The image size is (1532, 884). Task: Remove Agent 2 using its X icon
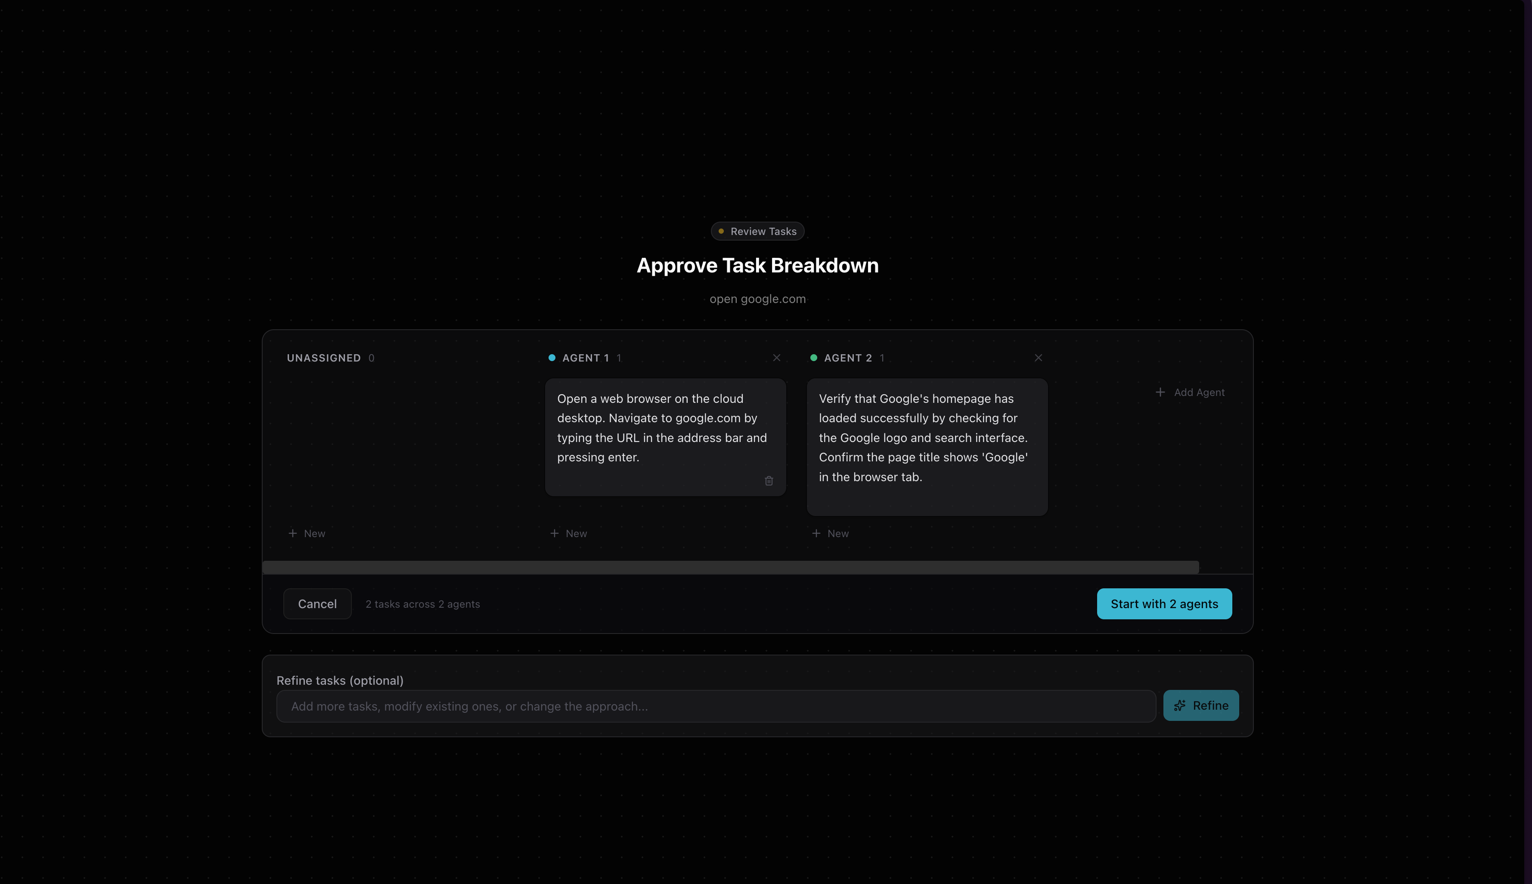1038,358
